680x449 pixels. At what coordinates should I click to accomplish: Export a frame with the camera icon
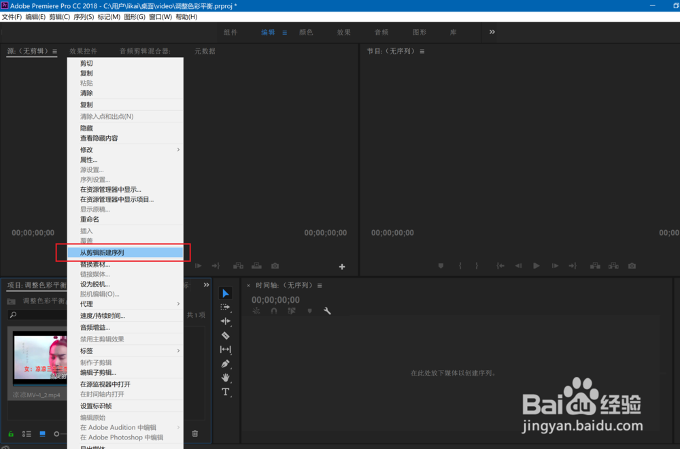point(632,266)
